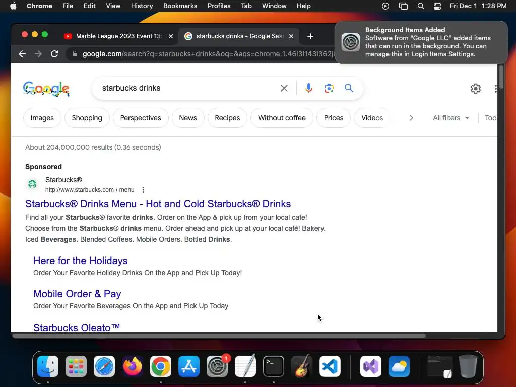
Task: Open the Starbucks Oleato link
Action: pyautogui.click(x=77, y=327)
